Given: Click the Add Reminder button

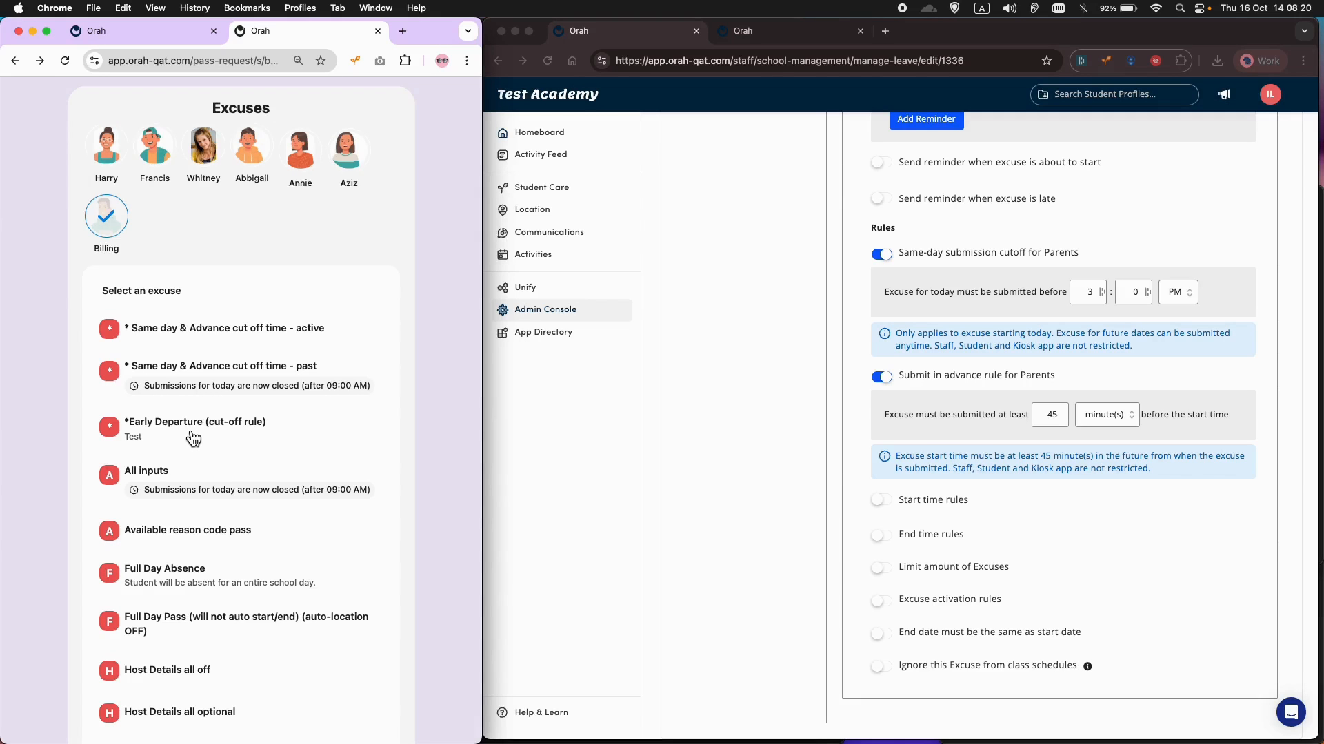Looking at the screenshot, I should (x=926, y=119).
